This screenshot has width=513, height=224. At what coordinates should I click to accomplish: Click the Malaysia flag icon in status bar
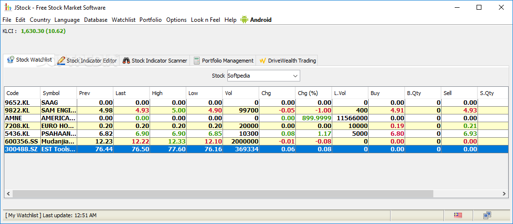click(x=458, y=215)
